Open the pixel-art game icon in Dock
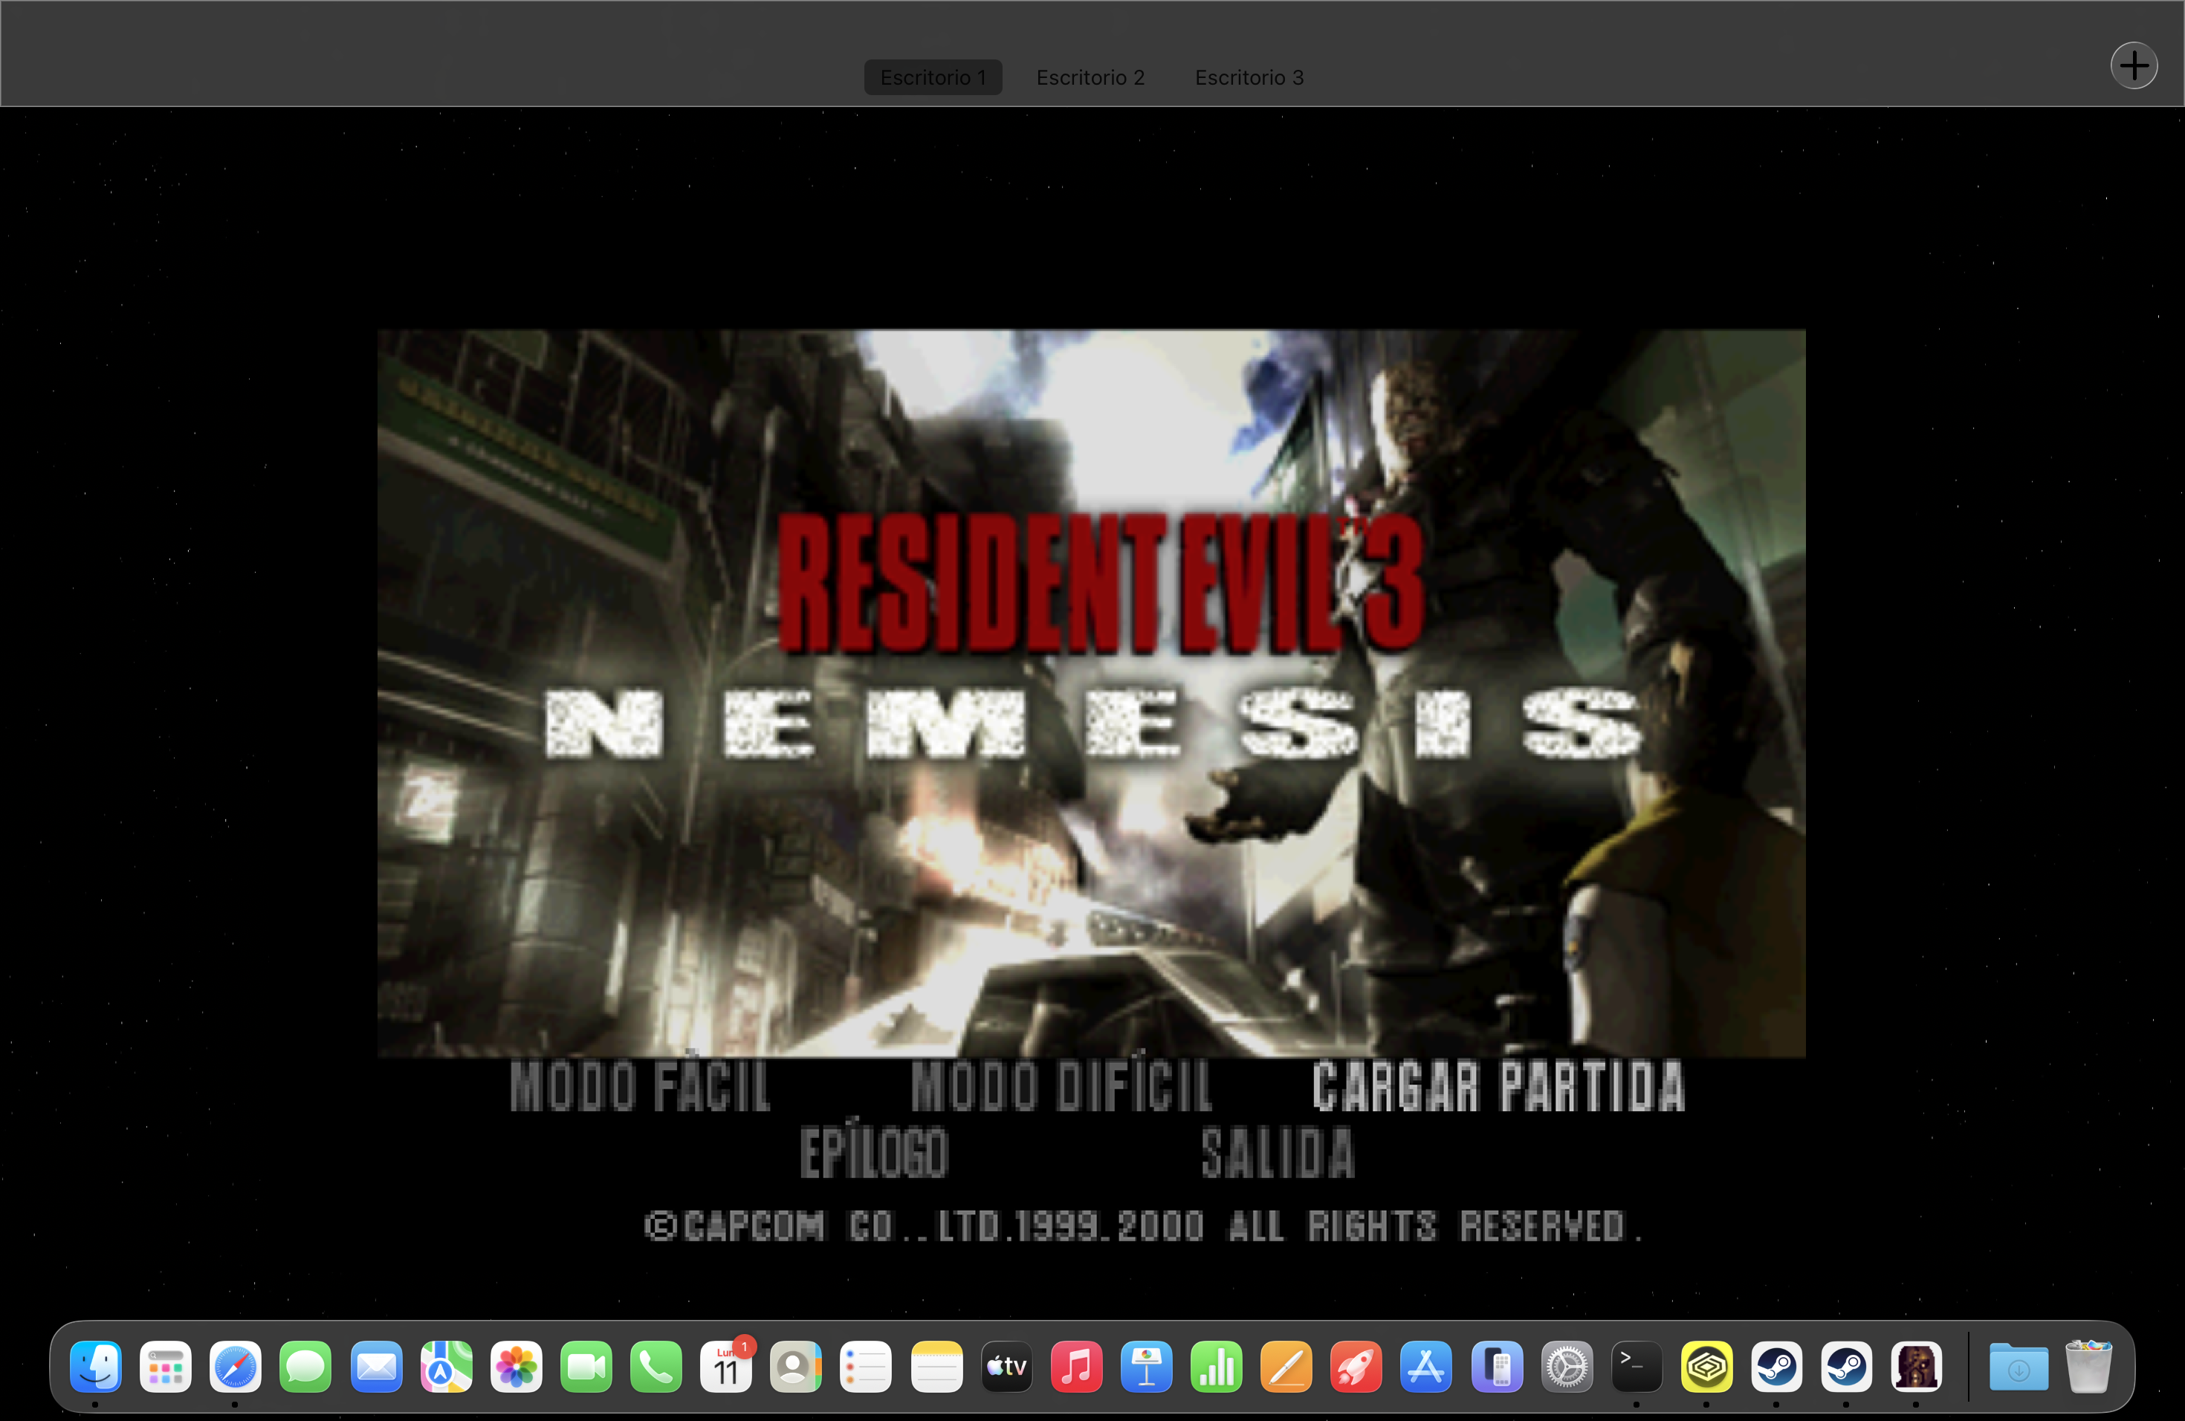 click(x=1916, y=1367)
